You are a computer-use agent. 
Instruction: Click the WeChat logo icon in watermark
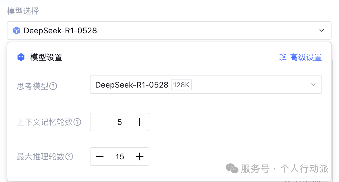(232, 169)
